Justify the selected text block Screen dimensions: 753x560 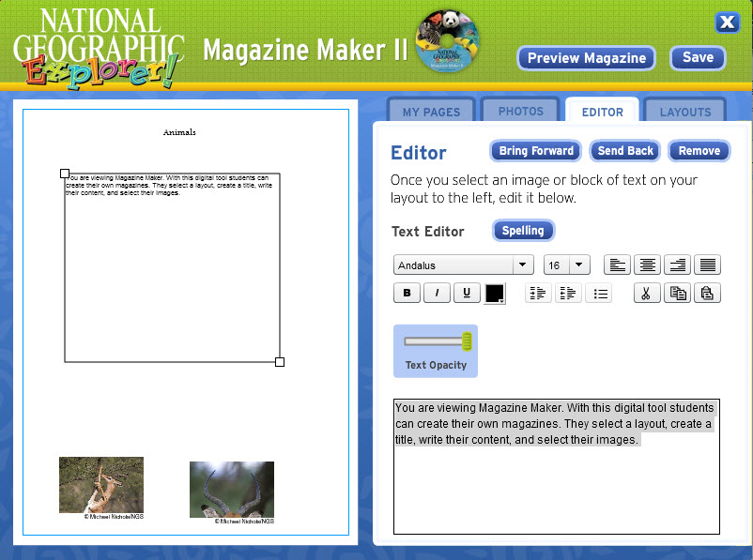pos(708,265)
